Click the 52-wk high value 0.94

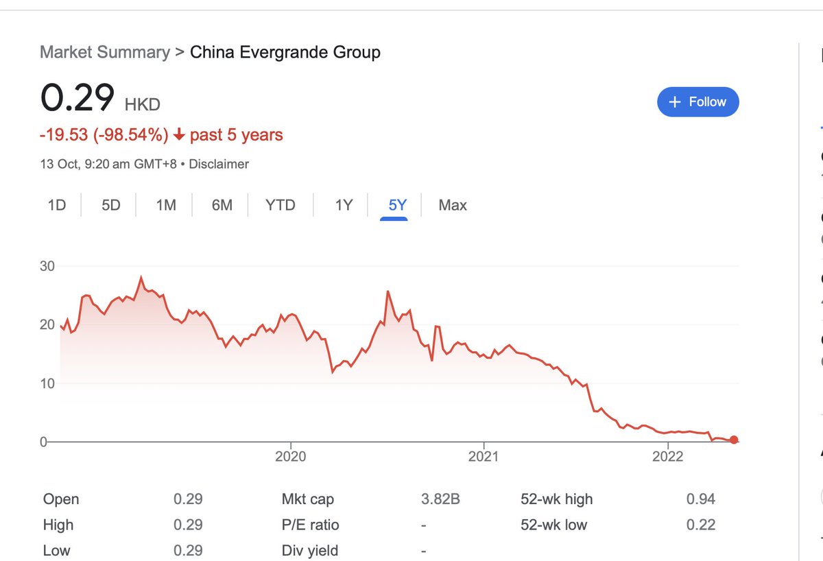click(x=700, y=499)
